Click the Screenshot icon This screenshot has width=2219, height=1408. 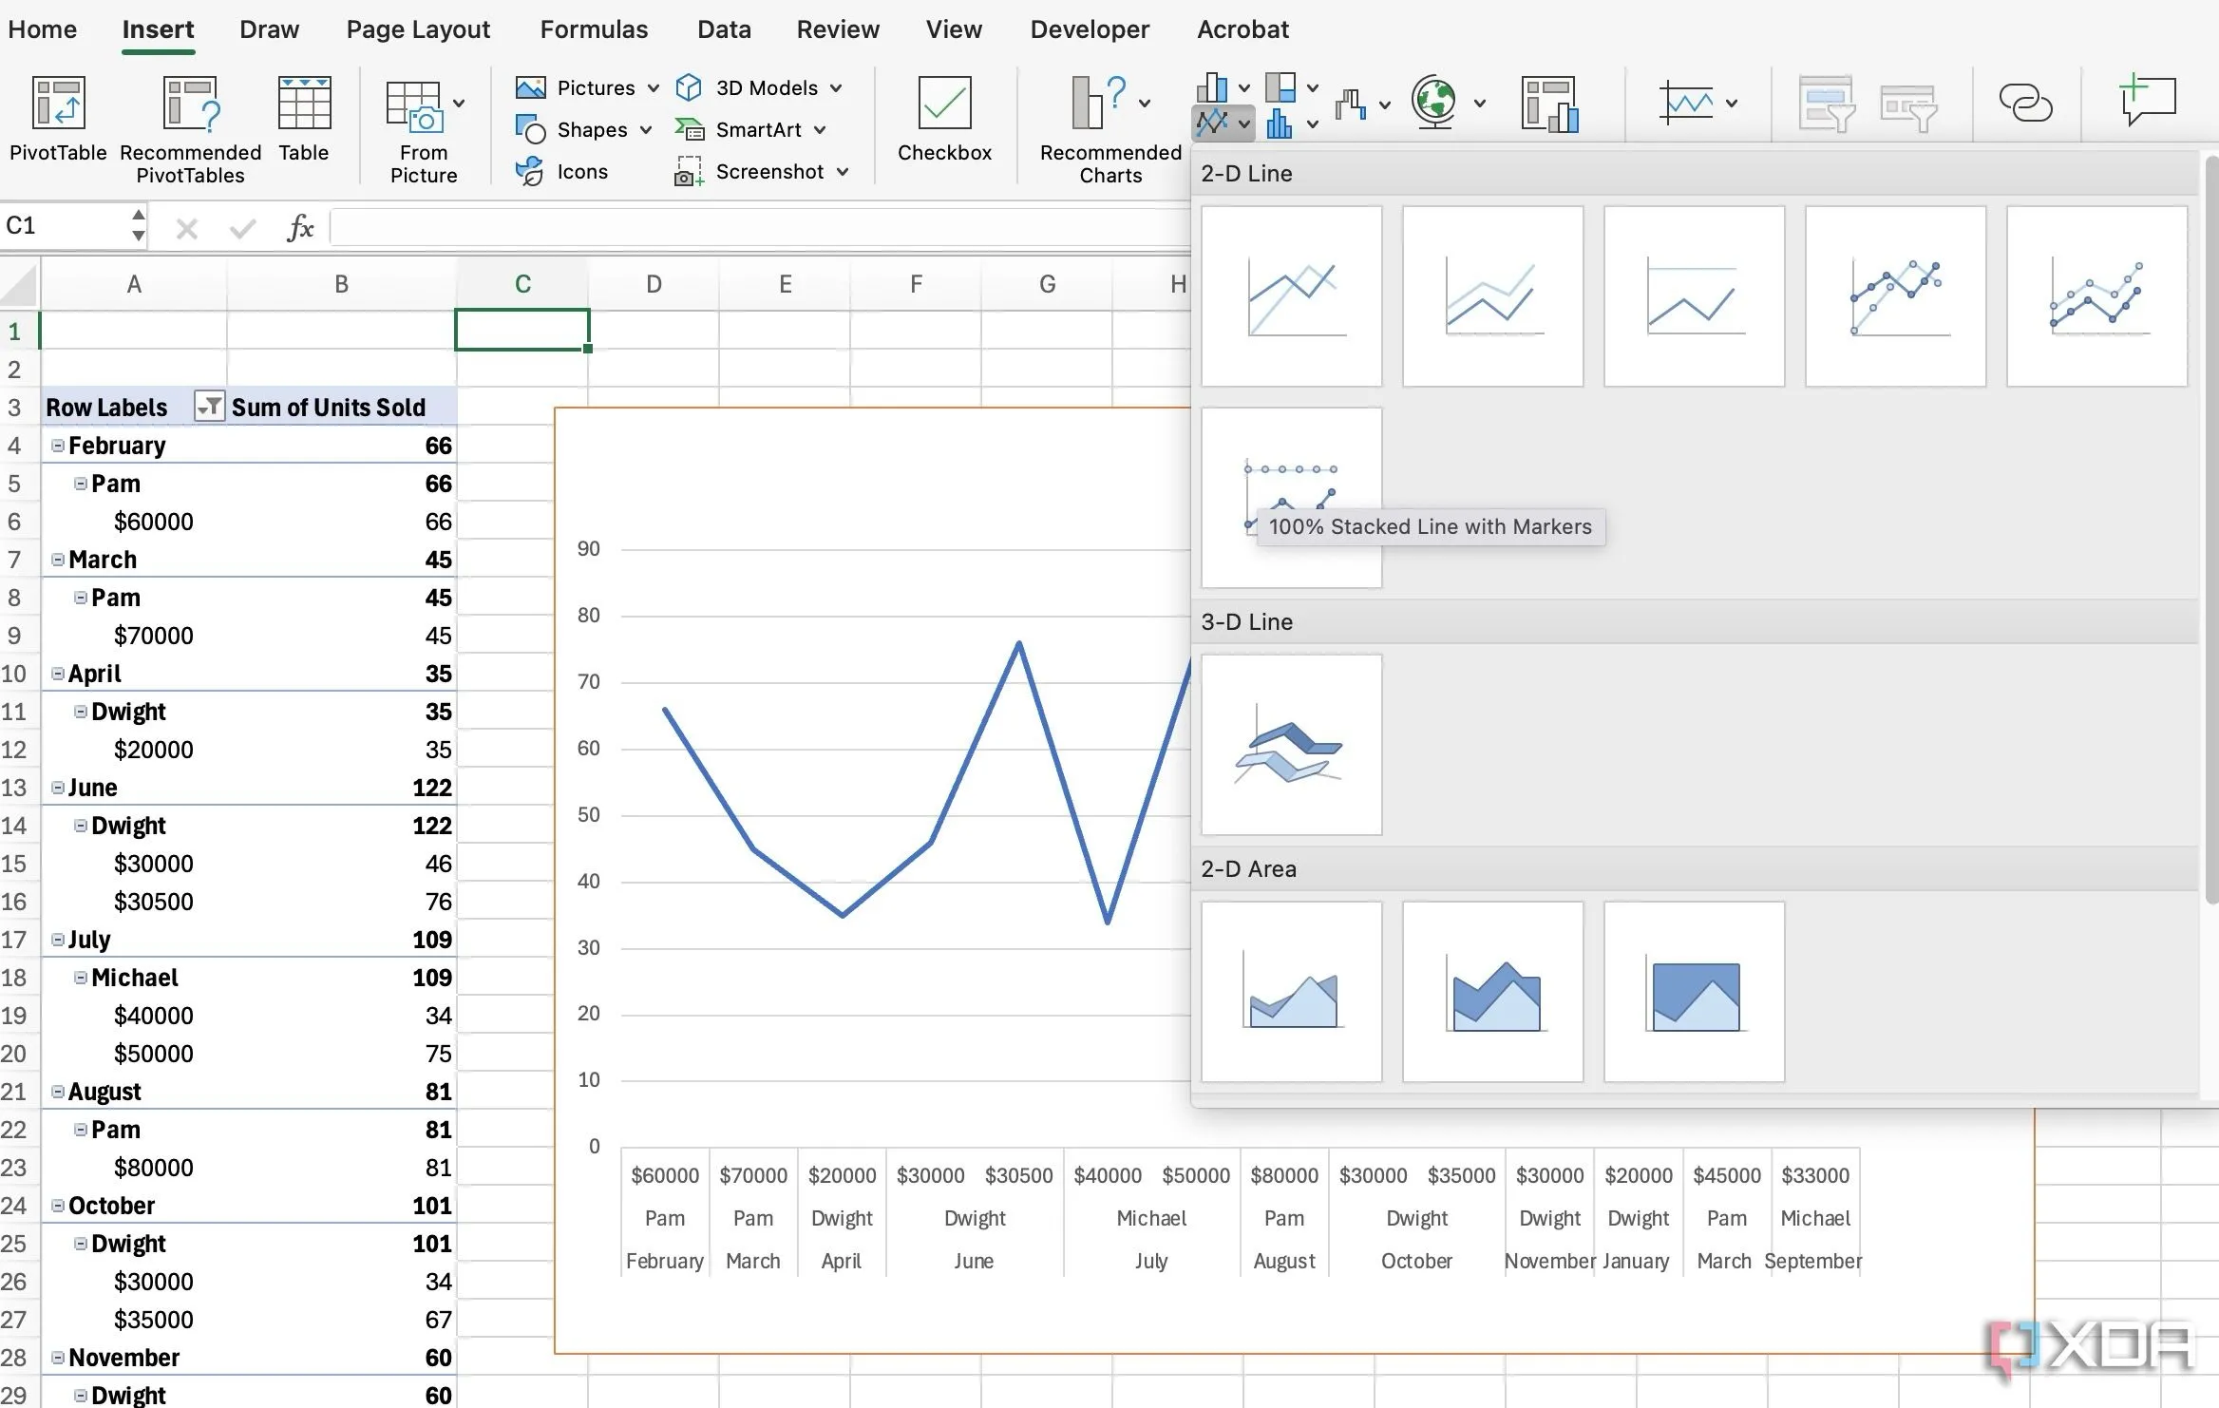coord(689,171)
